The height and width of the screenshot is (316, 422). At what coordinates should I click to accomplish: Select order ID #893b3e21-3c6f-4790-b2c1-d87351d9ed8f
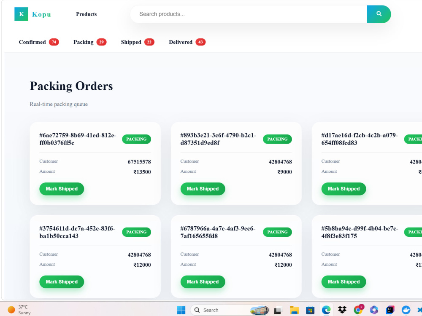(x=218, y=139)
